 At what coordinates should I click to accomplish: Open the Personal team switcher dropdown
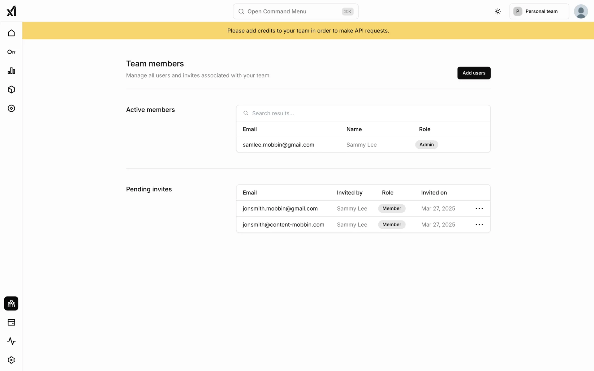coord(539,11)
